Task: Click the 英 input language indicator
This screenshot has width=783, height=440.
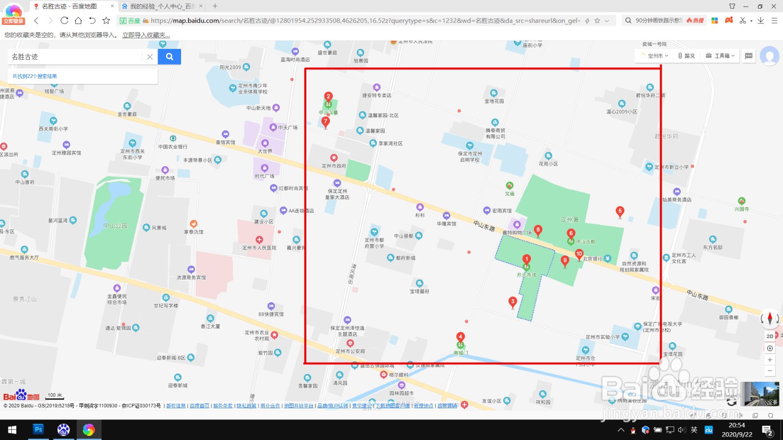Action: [x=694, y=430]
